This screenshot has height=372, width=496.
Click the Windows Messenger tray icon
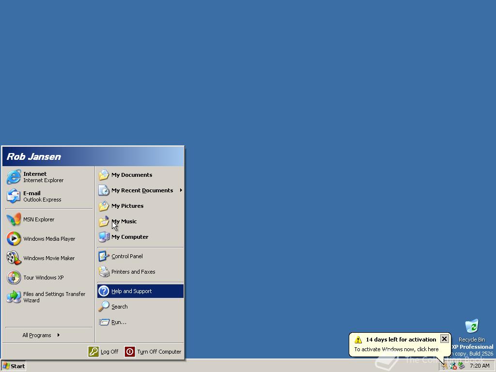tap(453, 366)
